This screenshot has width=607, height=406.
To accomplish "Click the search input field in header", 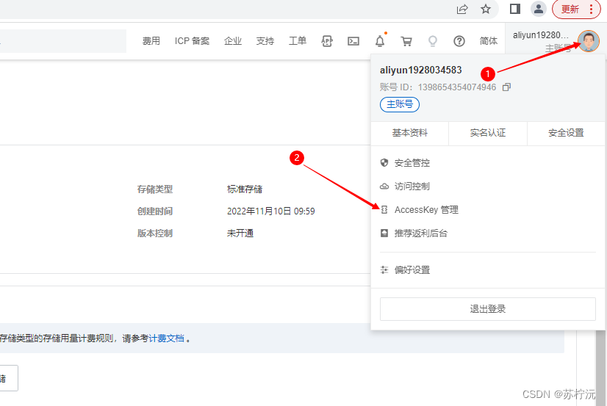I will (x=63, y=41).
